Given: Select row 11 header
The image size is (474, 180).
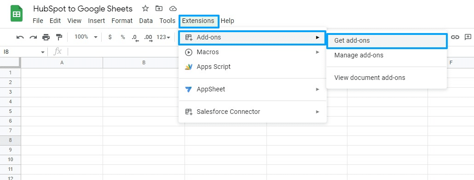Looking at the screenshot, I should pos(10,169).
